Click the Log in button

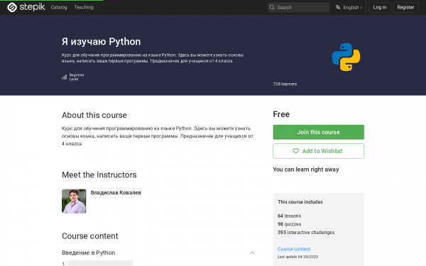(x=380, y=7)
